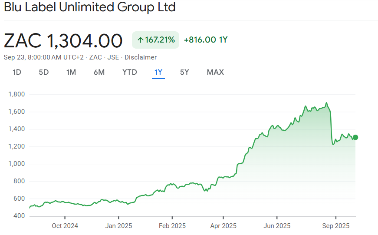Click the 400 y-axis label
The image size is (378, 235).
(x=19, y=216)
